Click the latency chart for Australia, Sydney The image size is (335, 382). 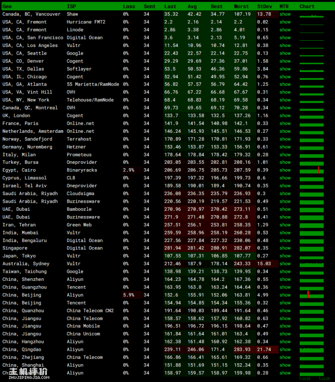(312, 264)
